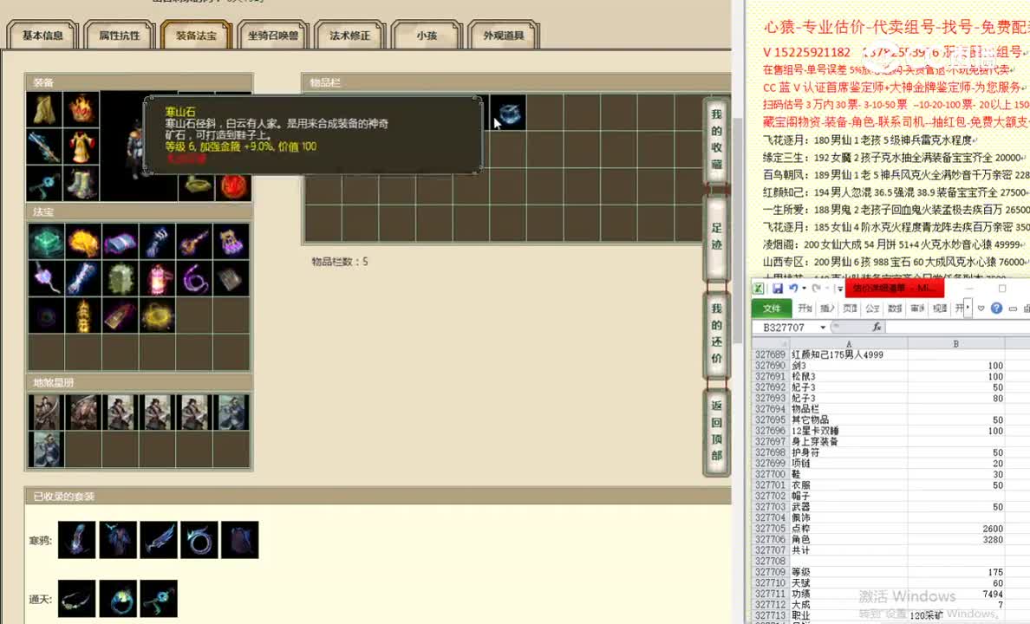Screen dimensions: 1030x624
Task: Select the 寒山石 item in the item bar
Action: point(507,111)
